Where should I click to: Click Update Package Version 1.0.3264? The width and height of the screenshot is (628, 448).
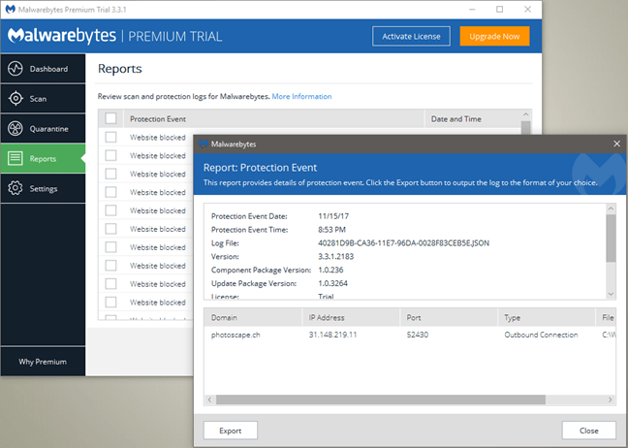coord(332,283)
